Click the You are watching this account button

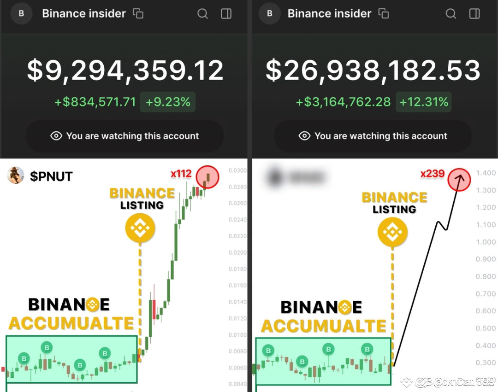(x=125, y=135)
